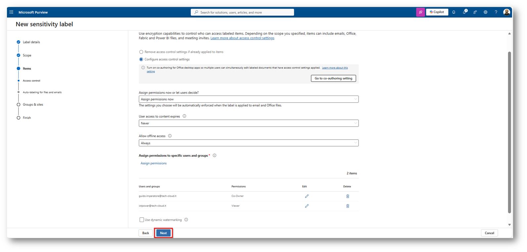The height and width of the screenshot is (252, 527).
Task: Open the user profile avatar
Action: (x=506, y=12)
